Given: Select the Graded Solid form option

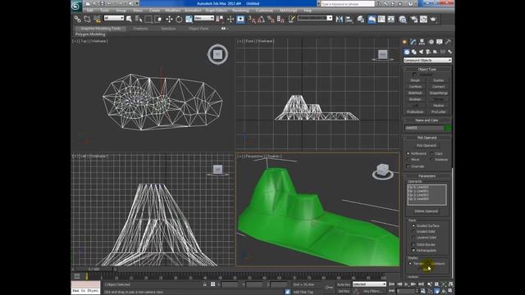Looking at the screenshot, I should [413, 231].
